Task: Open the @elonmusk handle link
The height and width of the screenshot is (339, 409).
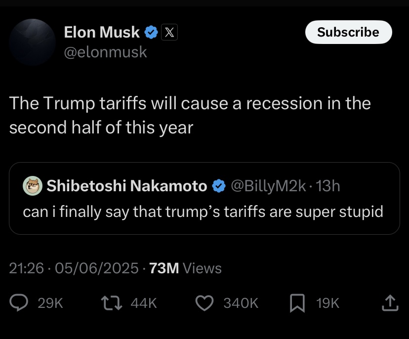Action: click(105, 52)
